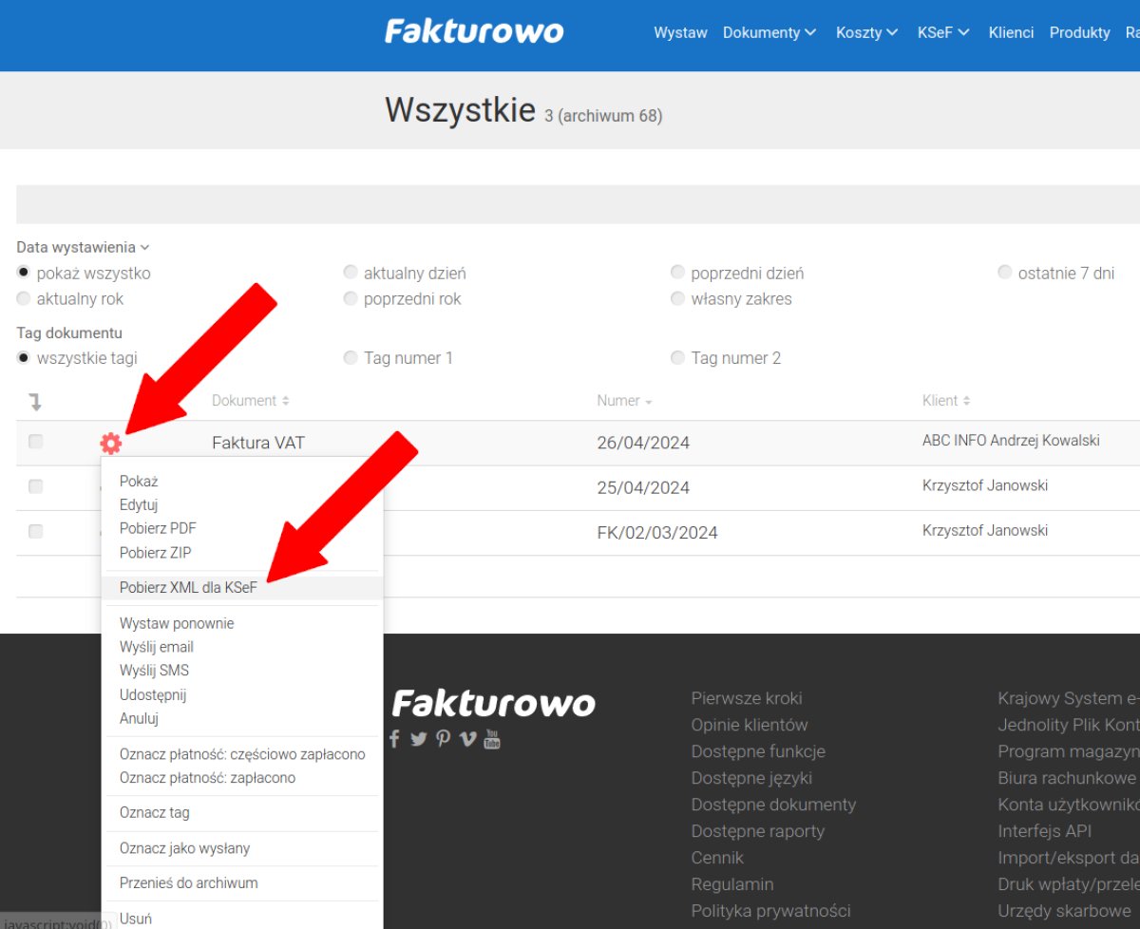
Task: Sort table by Dokument column
Action: (x=251, y=401)
